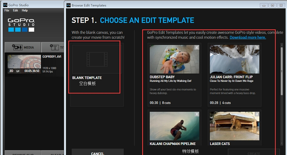Click the 00:30 | 8 cuts text
The image size is (287, 155).
(x=160, y=103)
